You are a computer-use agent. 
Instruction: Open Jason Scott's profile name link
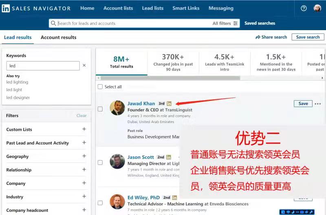pyautogui.click(x=141, y=157)
